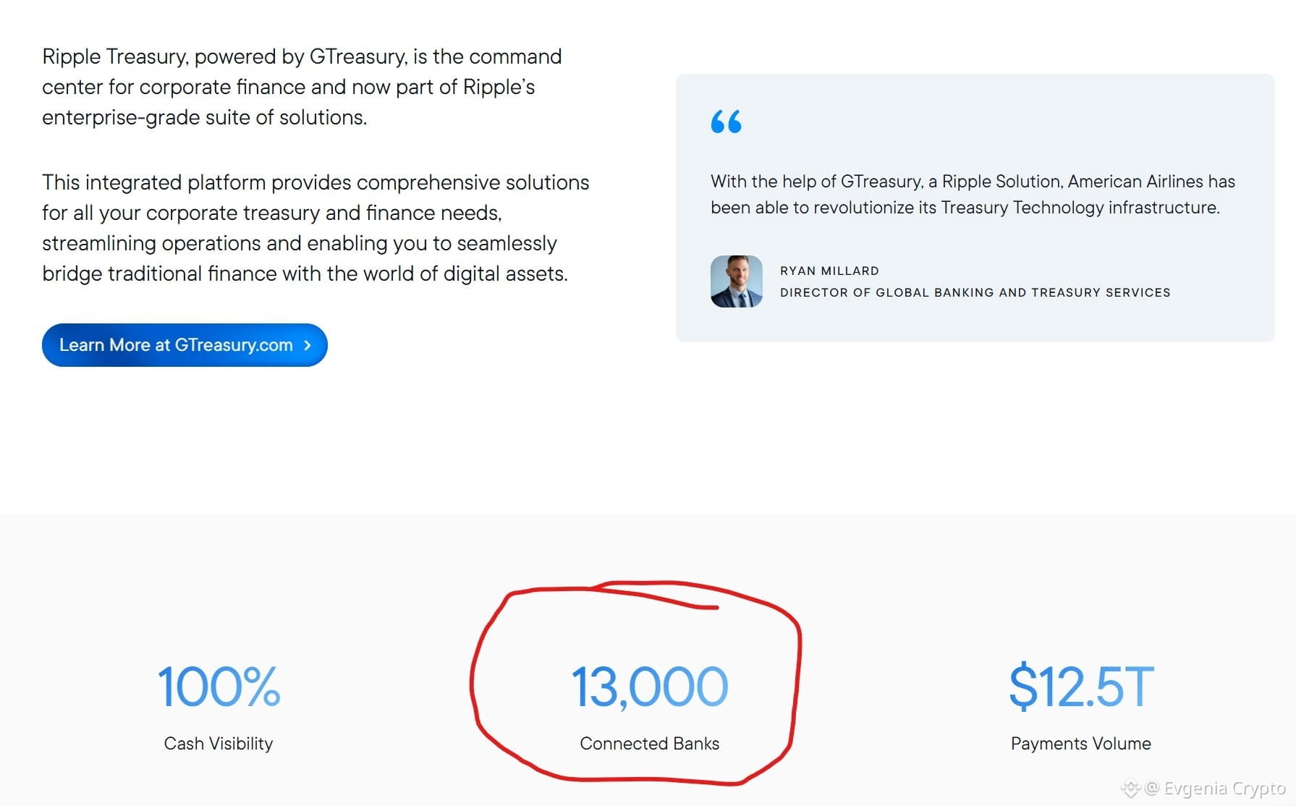Image resolution: width=1296 pixels, height=806 pixels.
Task: Click the chevron arrow inside Learn More button
Action: [308, 345]
